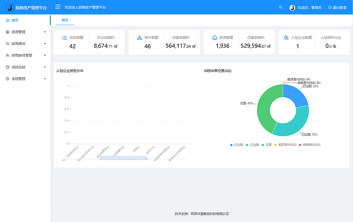The image size is (353, 222).
Task: Toggle 空置 legend item in pie chart
Action: click(x=266, y=144)
